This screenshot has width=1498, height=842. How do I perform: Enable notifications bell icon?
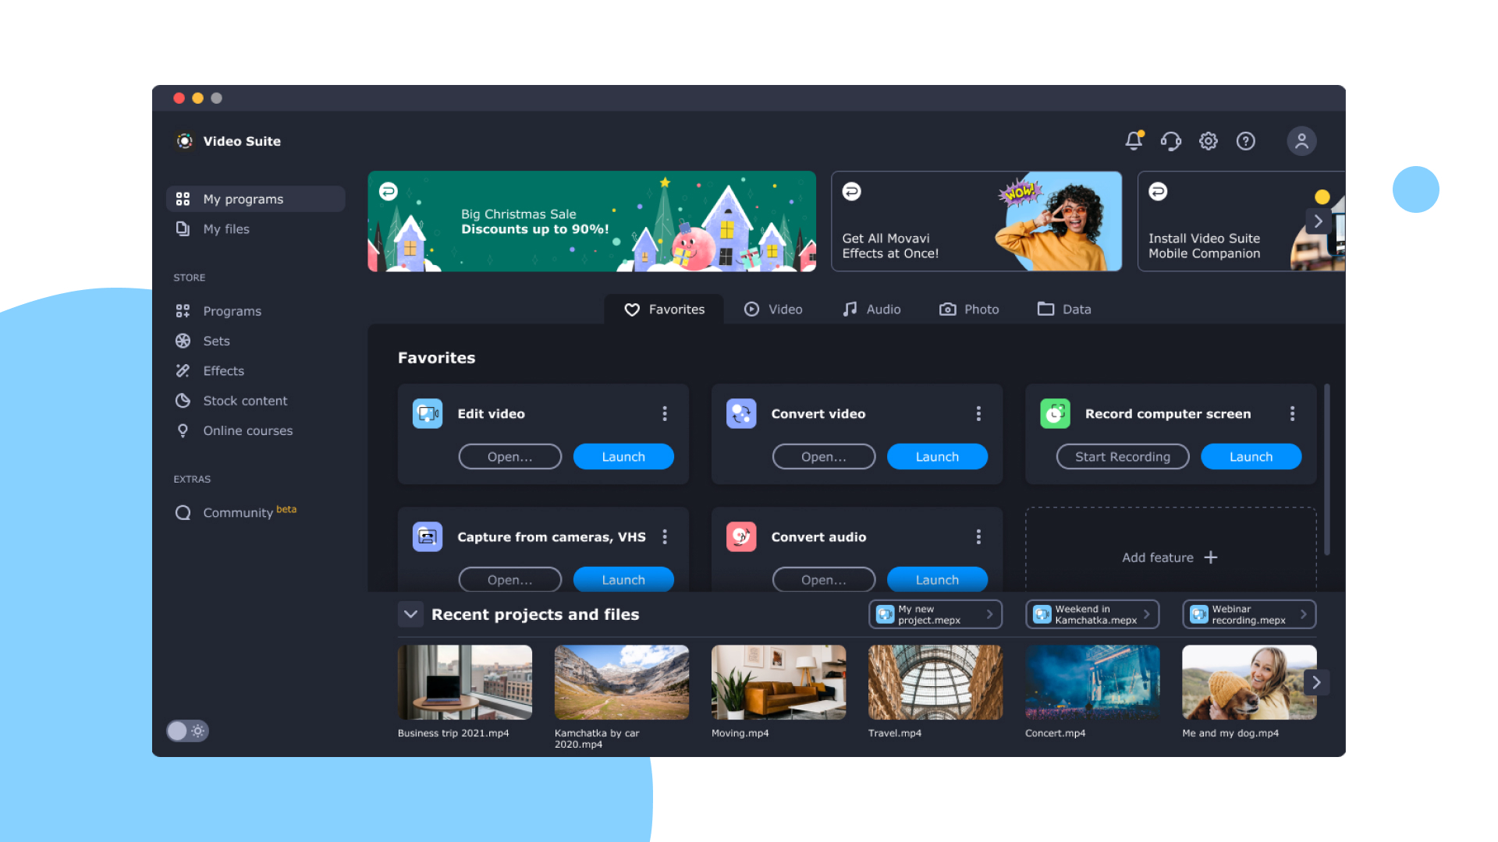click(1133, 141)
